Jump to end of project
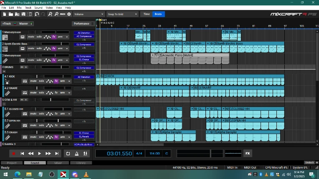 (x=57, y=154)
